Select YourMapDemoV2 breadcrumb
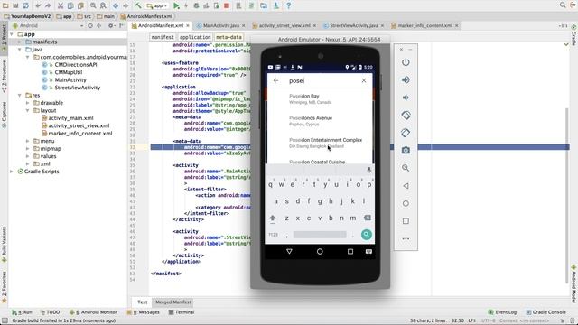This screenshot has height=325, width=578. [x=27, y=16]
